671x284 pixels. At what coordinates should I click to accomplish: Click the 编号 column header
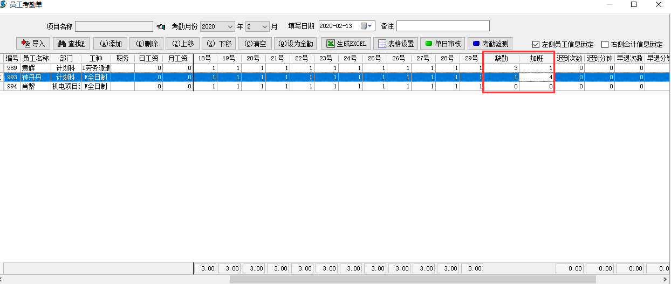click(12, 58)
